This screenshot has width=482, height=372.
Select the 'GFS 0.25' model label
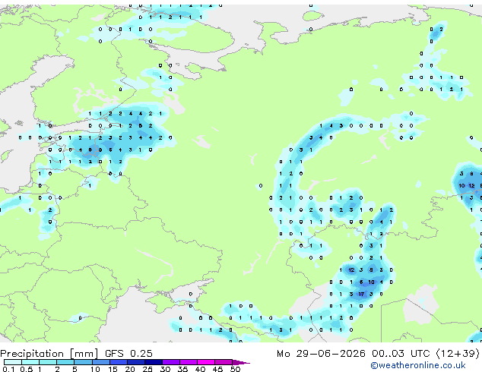pyautogui.click(x=128, y=354)
